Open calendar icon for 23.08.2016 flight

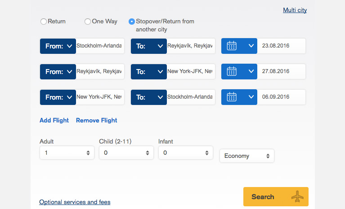pyautogui.click(x=232, y=46)
